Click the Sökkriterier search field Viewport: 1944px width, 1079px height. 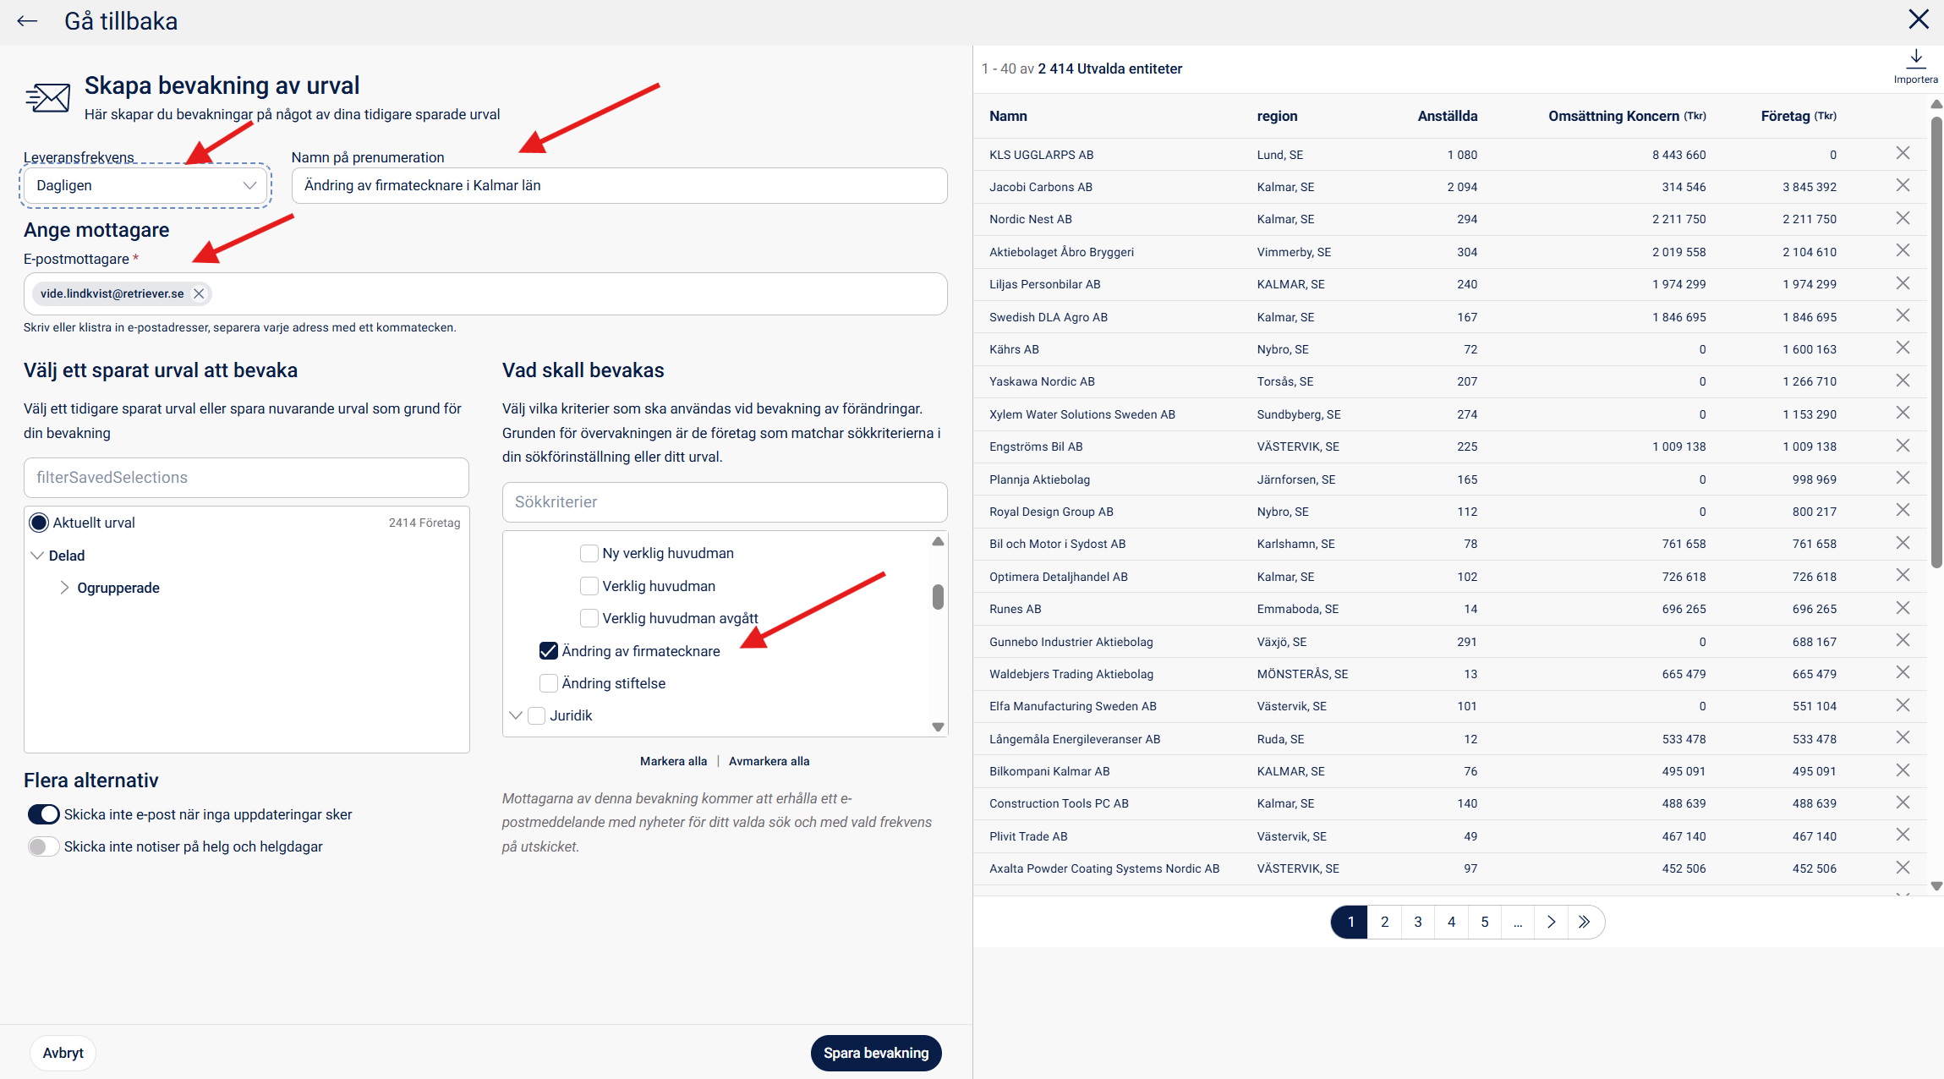[725, 502]
